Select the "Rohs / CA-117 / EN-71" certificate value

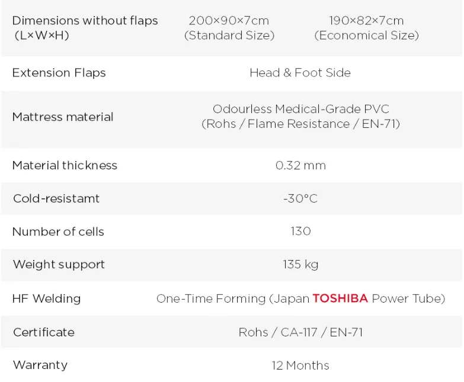(x=300, y=332)
